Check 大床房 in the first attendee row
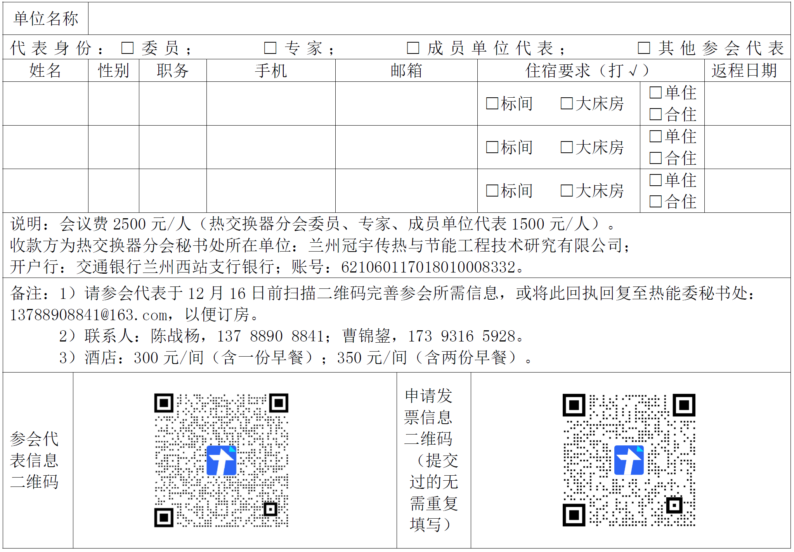 click(x=567, y=103)
